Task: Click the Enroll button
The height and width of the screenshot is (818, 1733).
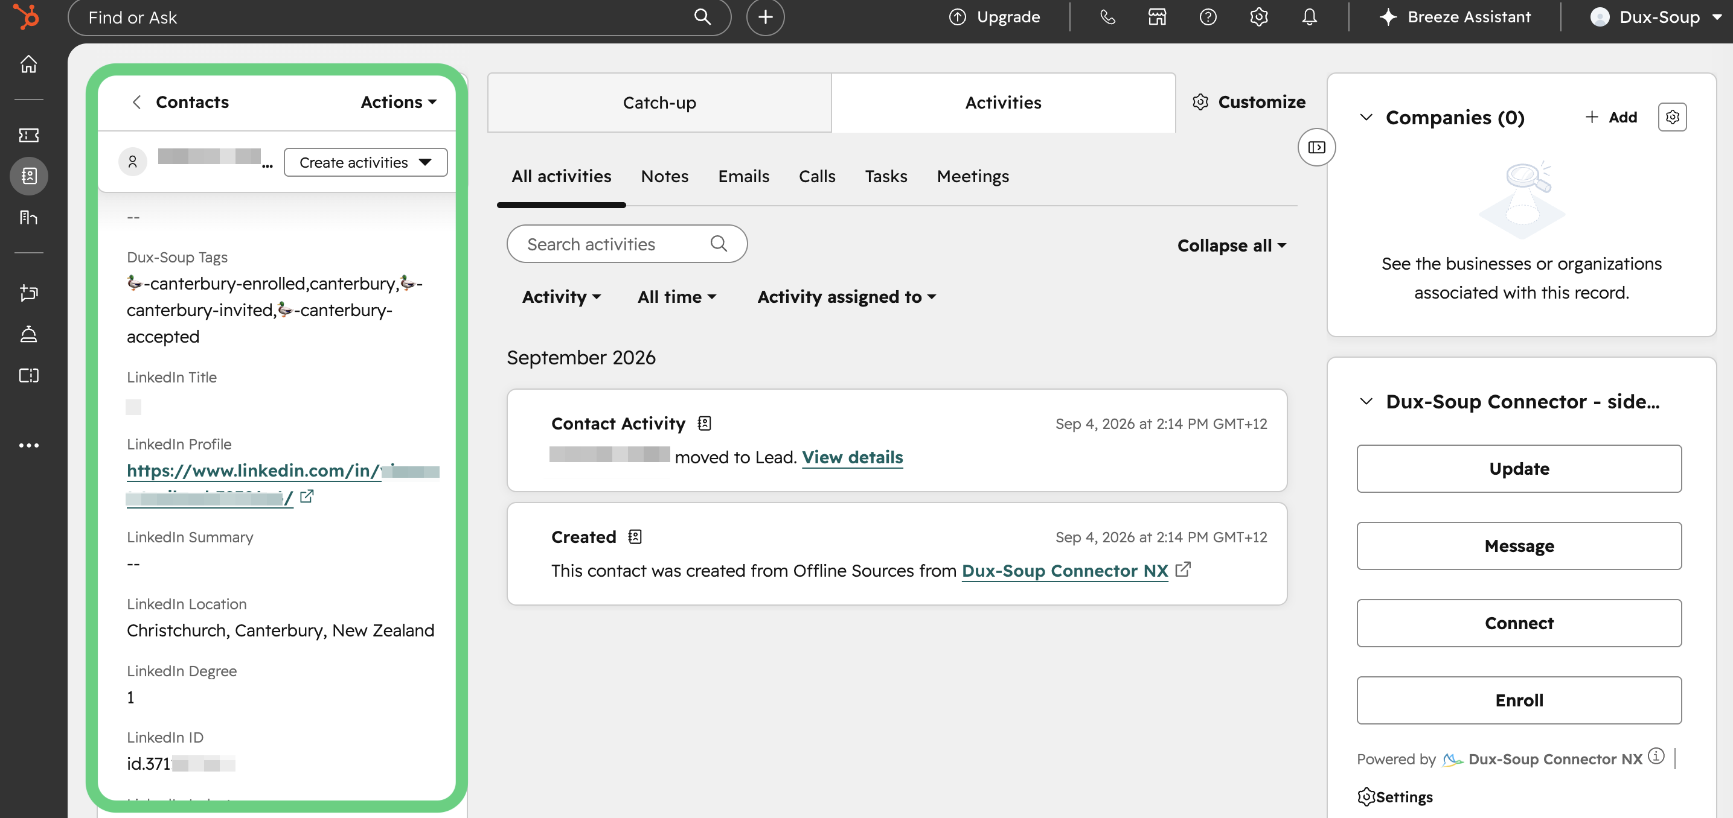Action: [1519, 700]
